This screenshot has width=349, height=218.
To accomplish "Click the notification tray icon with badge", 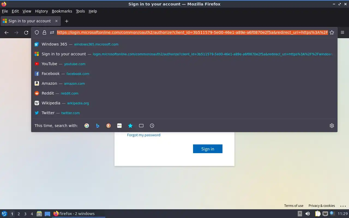I will (332, 214).
